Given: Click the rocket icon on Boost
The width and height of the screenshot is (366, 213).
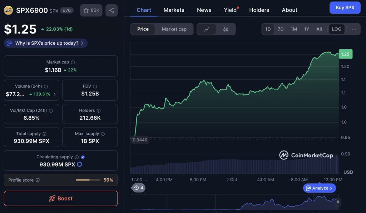Looking at the screenshot, I should (52, 199).
